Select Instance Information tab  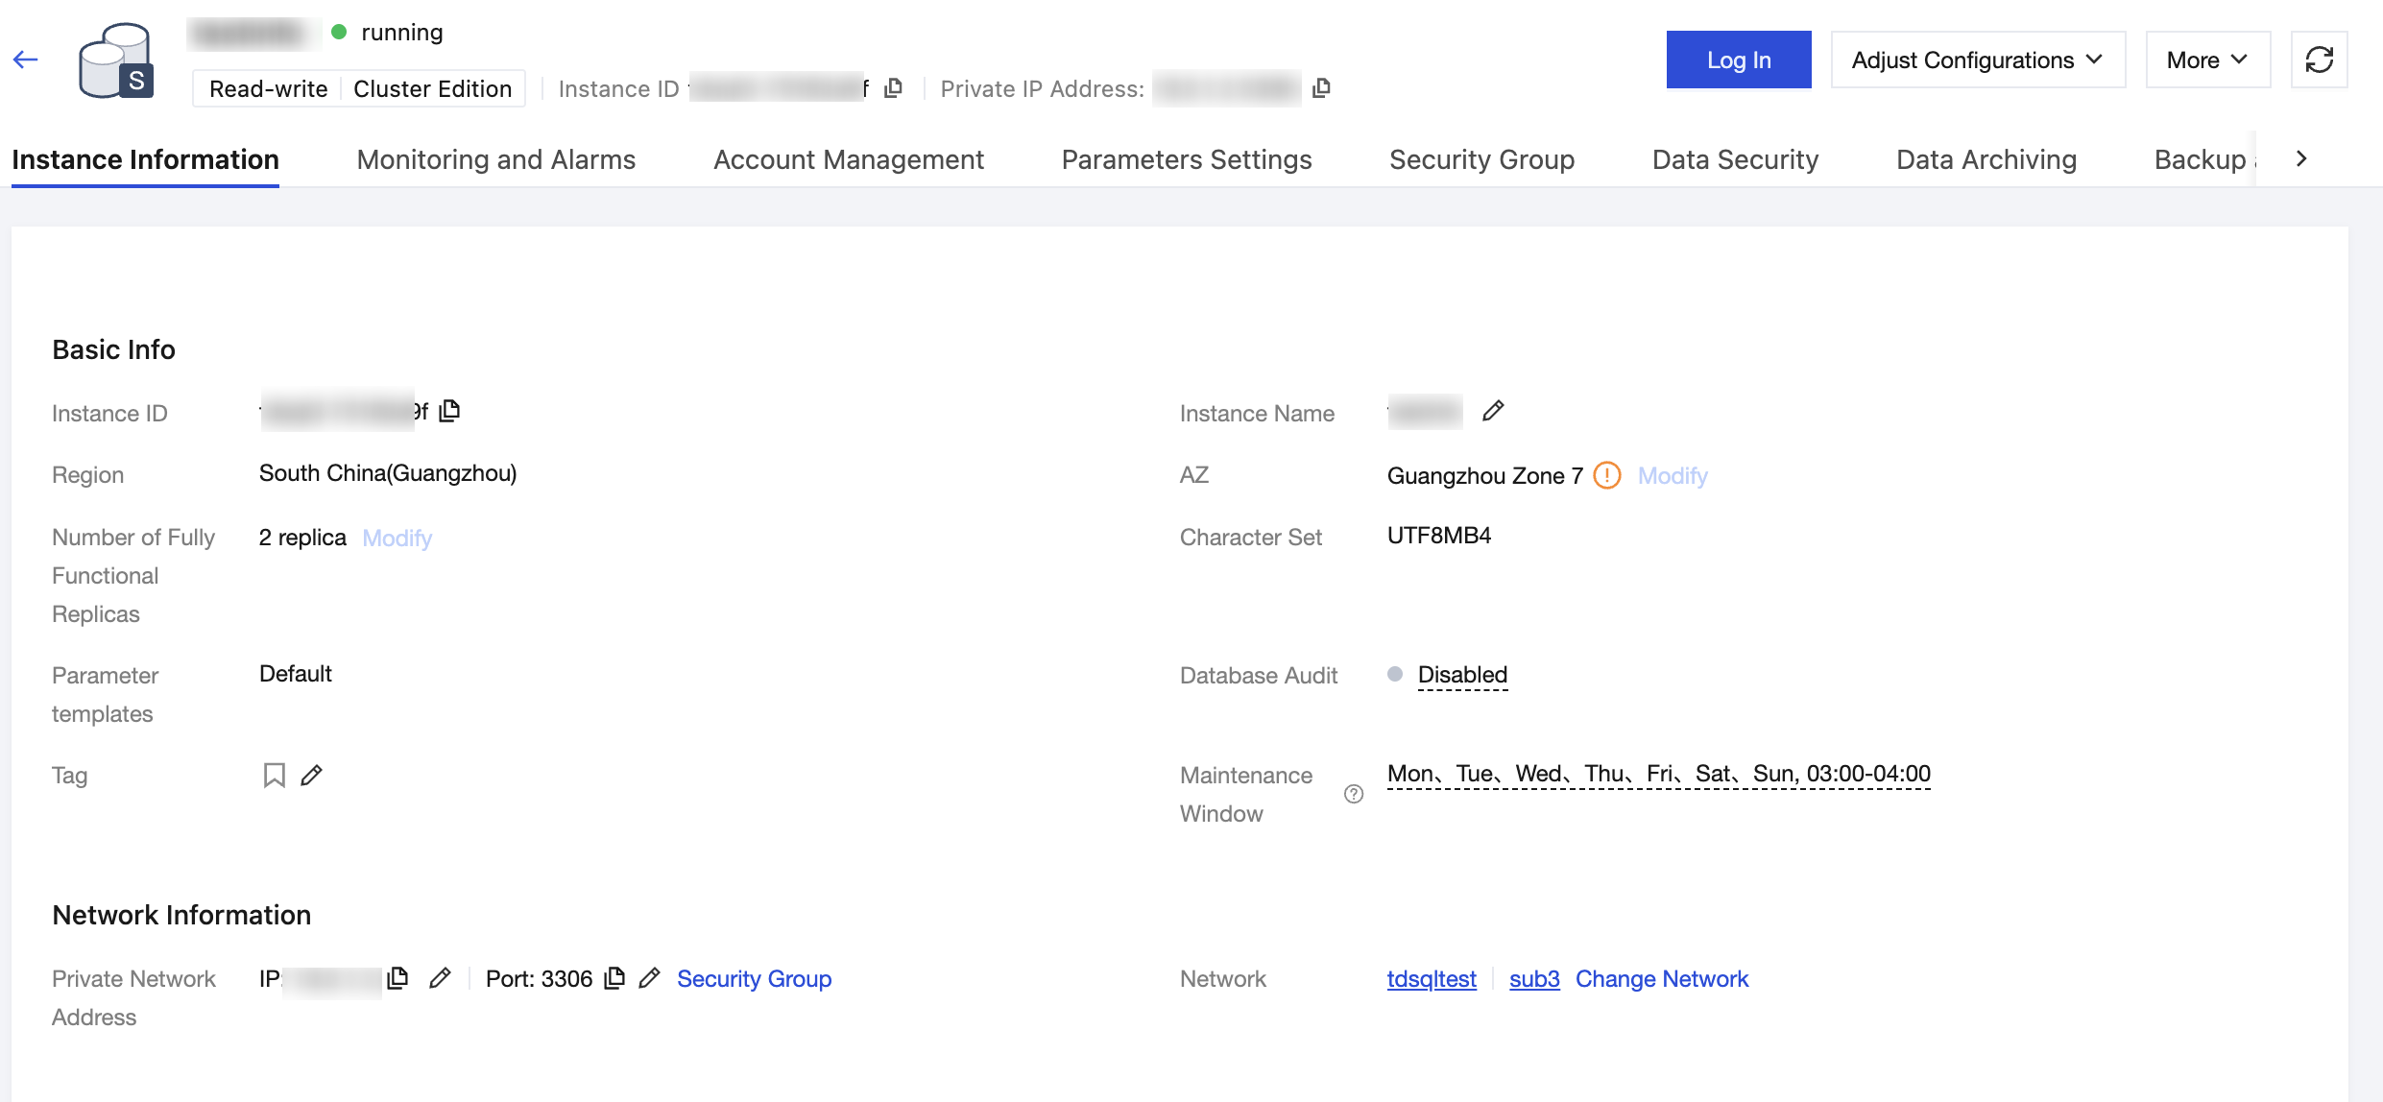pyautogui.click(x=145, y=159)
